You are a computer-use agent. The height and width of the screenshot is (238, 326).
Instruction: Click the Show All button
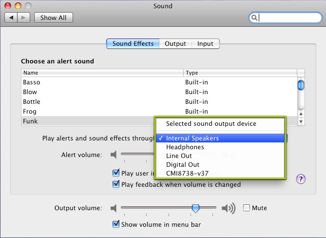pos(53,18)
